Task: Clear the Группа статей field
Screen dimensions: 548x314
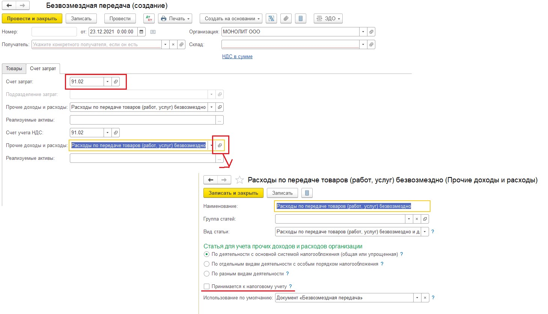Action: [417, 219]
